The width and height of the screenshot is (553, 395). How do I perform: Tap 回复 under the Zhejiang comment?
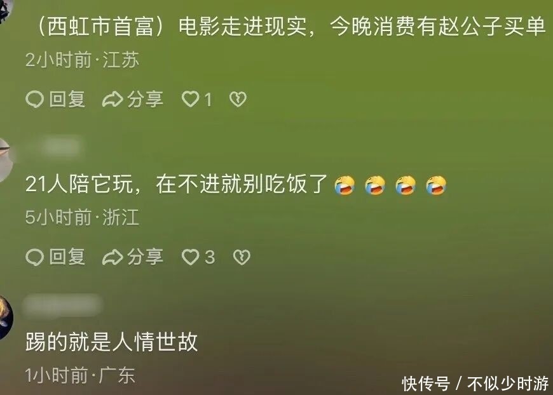pyautogui.click(x=67, y=257)
